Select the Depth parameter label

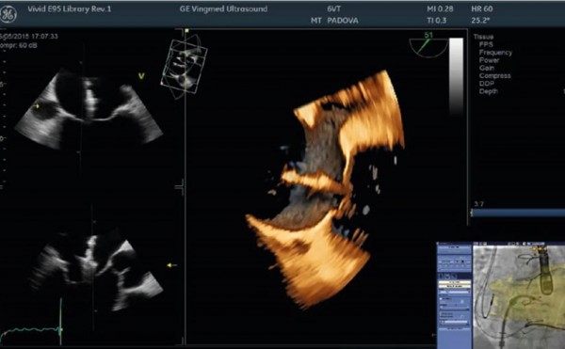coord(489,91)
